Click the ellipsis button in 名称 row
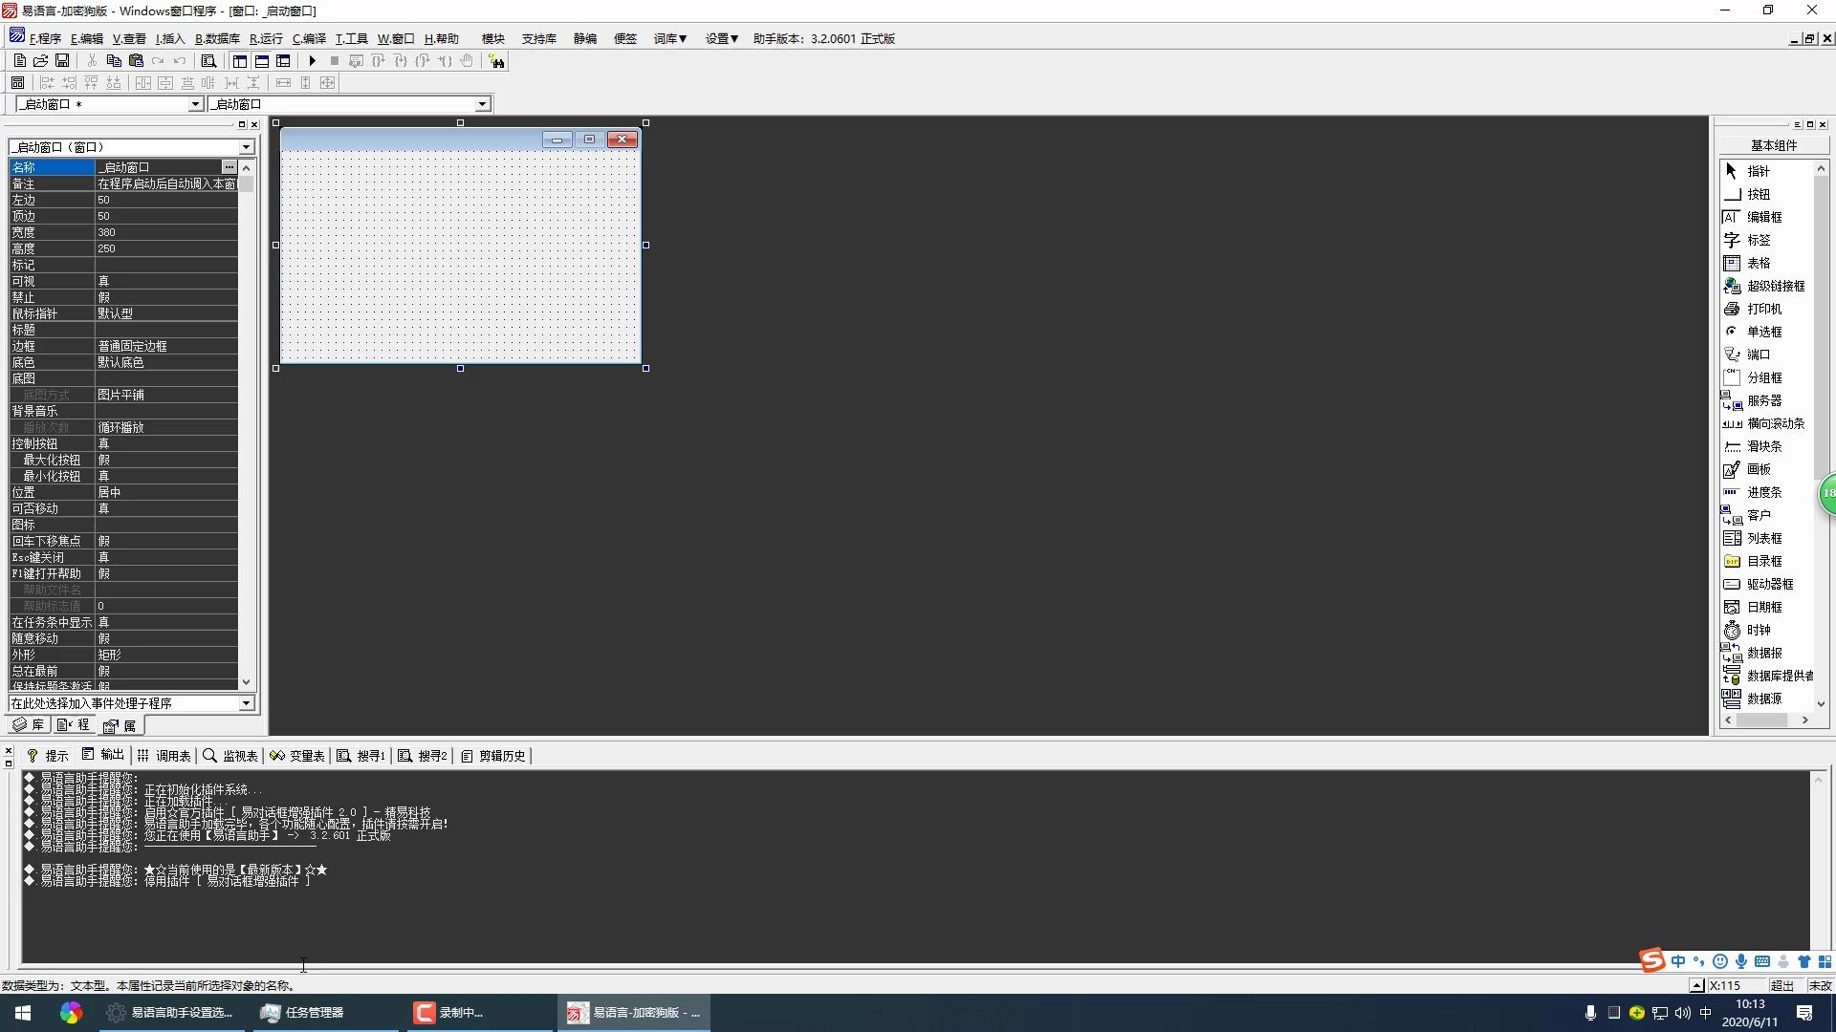The height and width of the screenshot is (1032, 1836). (x=229, y=167)
